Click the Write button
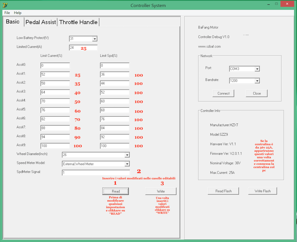The width and height of the screenshot is (297, 242). (161, 191)
